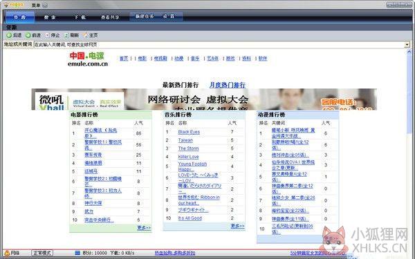Open the movie link ranked 4th
The width and height of the screenshot is (415, 259).
(x=93, y=163)
